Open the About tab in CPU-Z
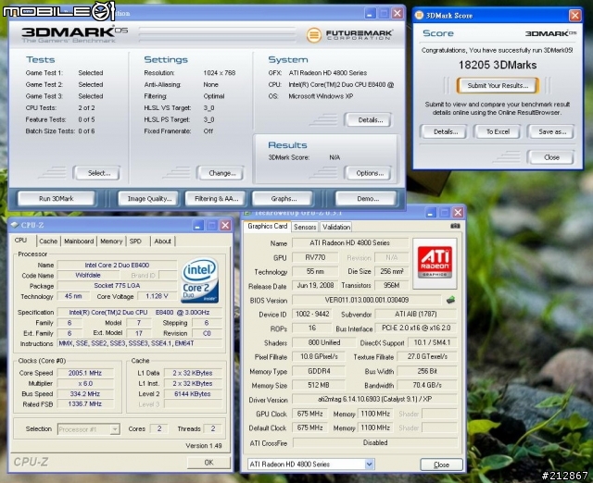Image resolution: width=593 pixels, height=483 pixels. click(x=163, y=241)
